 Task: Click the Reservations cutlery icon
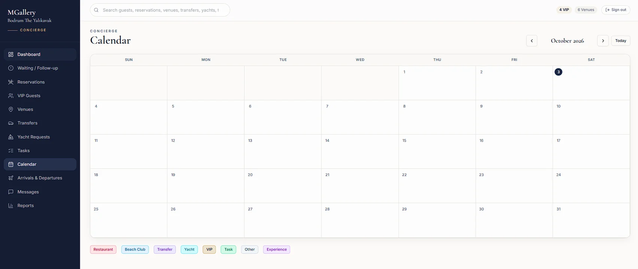point(11,82)
